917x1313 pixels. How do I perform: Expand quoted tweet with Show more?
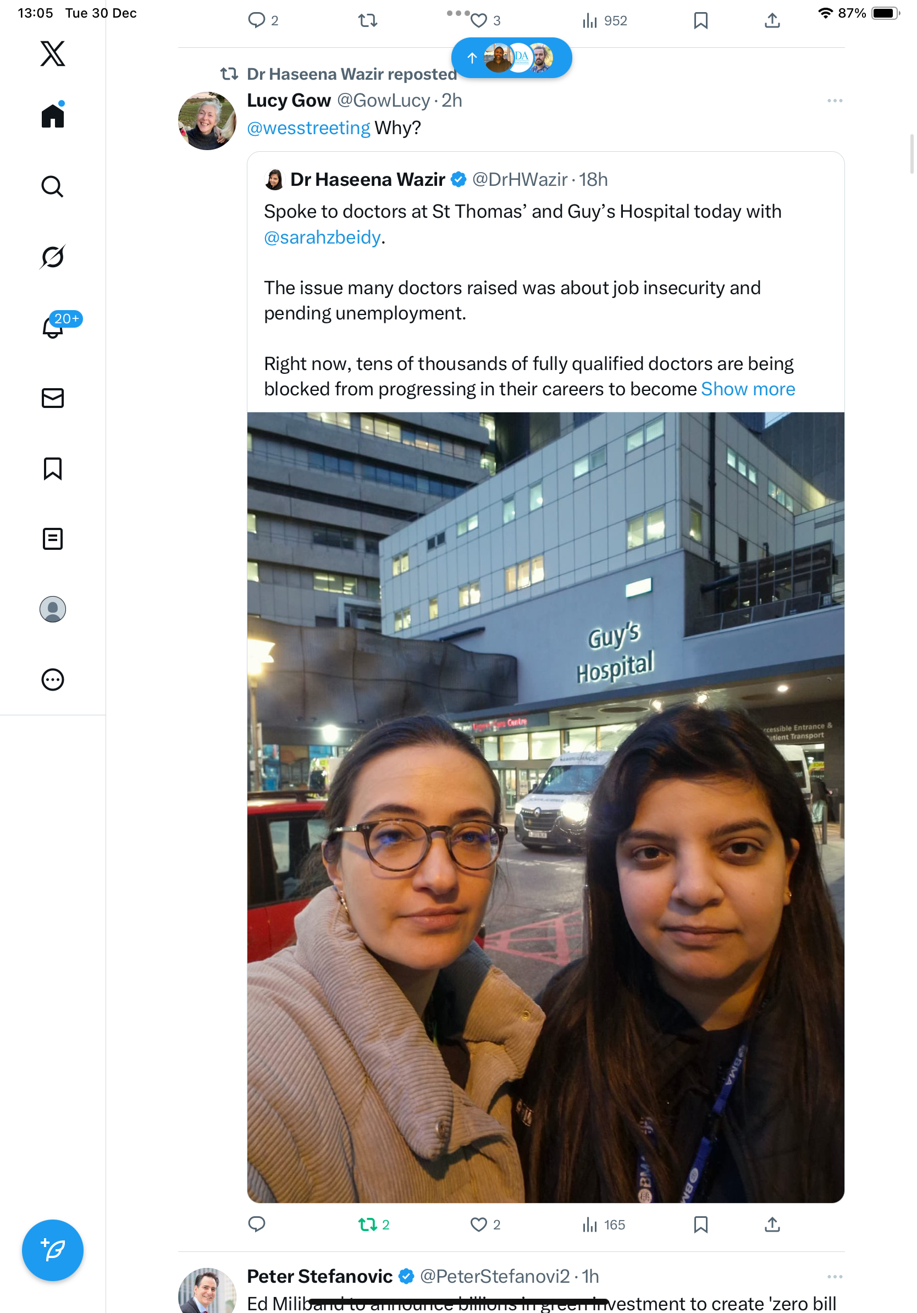click(748, 389)
